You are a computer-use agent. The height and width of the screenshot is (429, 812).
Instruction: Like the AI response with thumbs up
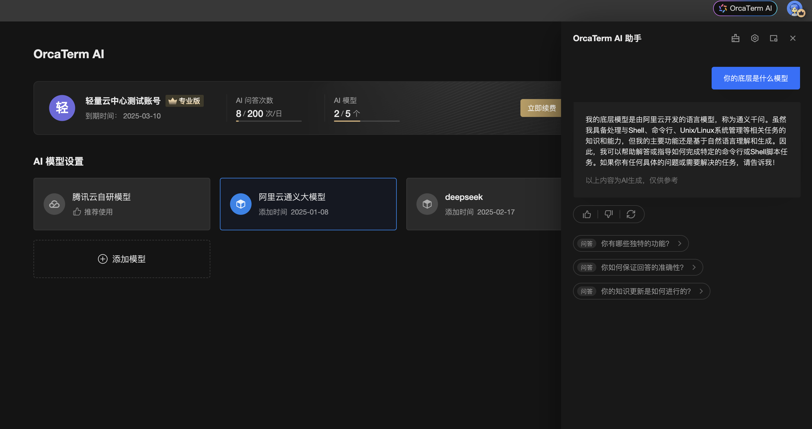[587, 214]
